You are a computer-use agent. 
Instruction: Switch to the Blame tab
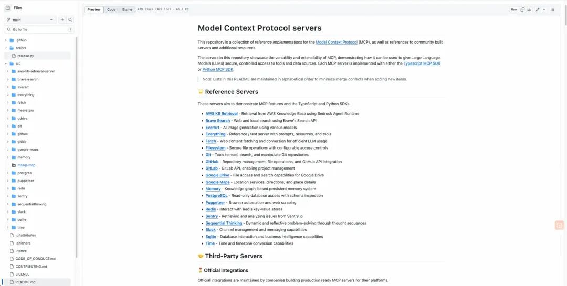click(127, 9)
